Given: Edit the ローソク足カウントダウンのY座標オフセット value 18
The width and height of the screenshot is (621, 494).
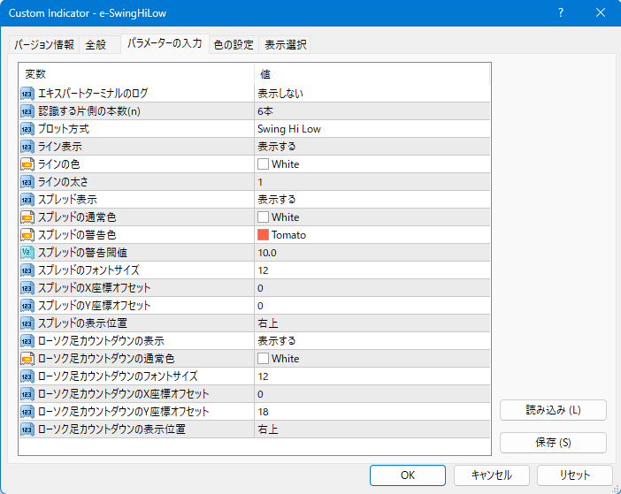Looking at the screenshot, I should coord(372,412).
